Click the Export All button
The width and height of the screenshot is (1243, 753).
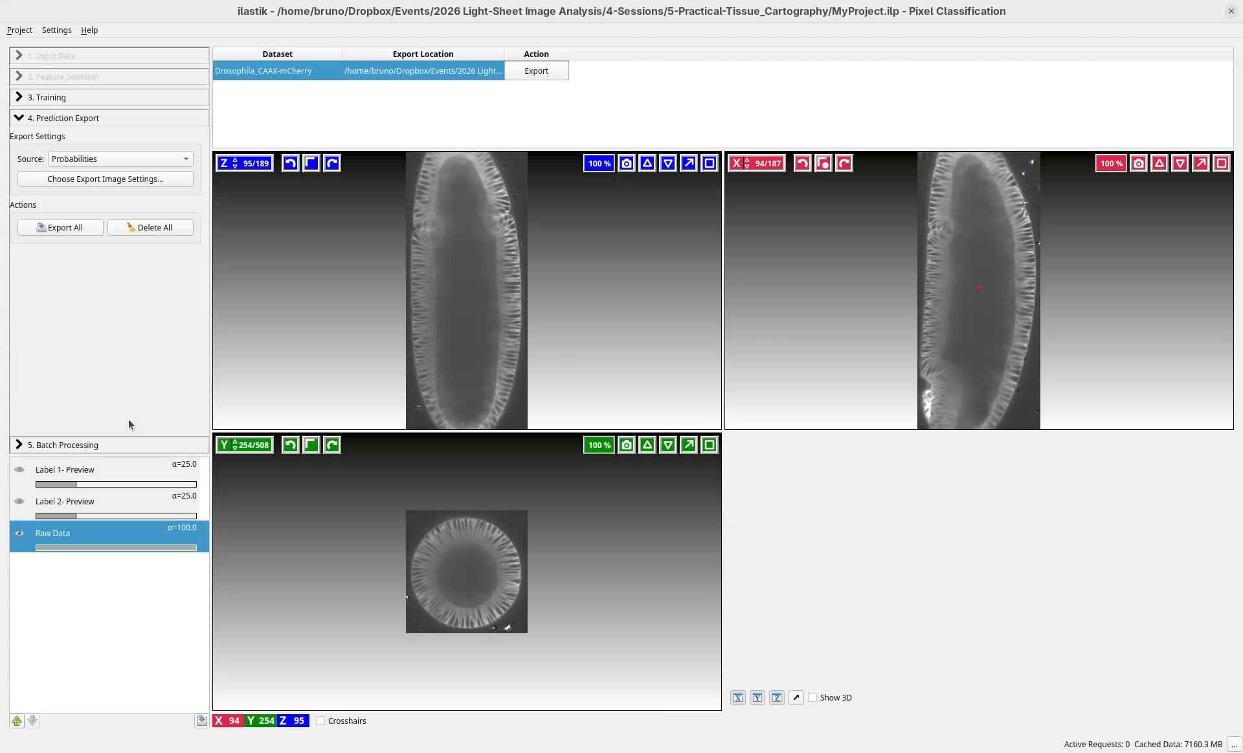(60, 227)
